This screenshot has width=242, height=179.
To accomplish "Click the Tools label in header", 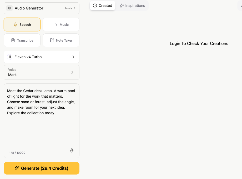I will point(68,8).
